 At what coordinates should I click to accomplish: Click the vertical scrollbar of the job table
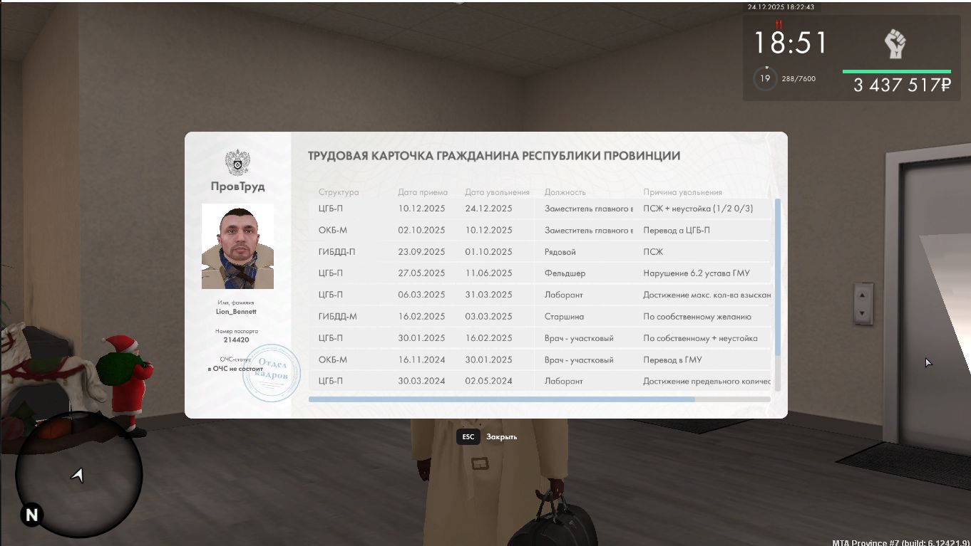pos(777,278)
